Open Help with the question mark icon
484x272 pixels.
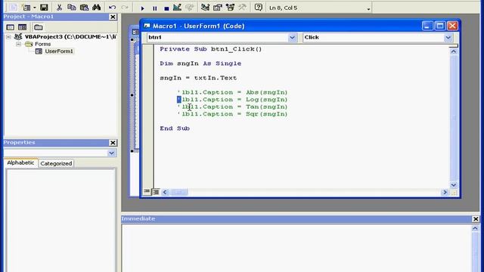(259, 7)
